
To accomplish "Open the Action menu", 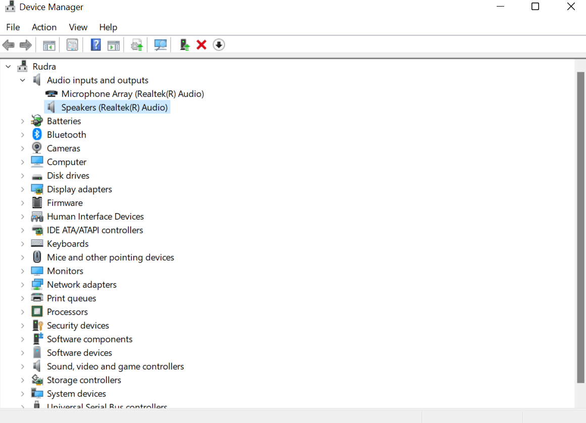I will [44, 27].
